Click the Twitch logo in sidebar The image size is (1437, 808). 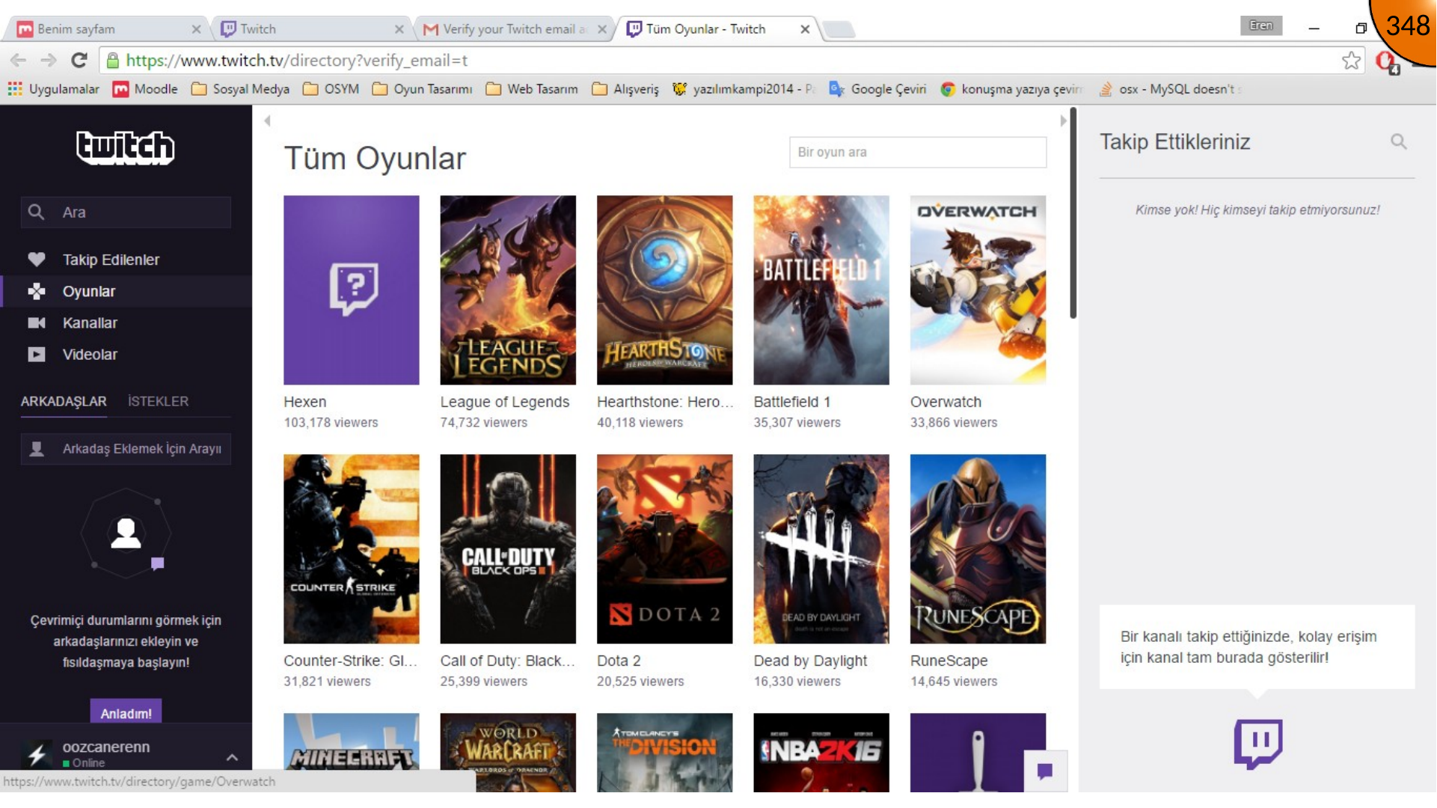(x=126, y=147)
